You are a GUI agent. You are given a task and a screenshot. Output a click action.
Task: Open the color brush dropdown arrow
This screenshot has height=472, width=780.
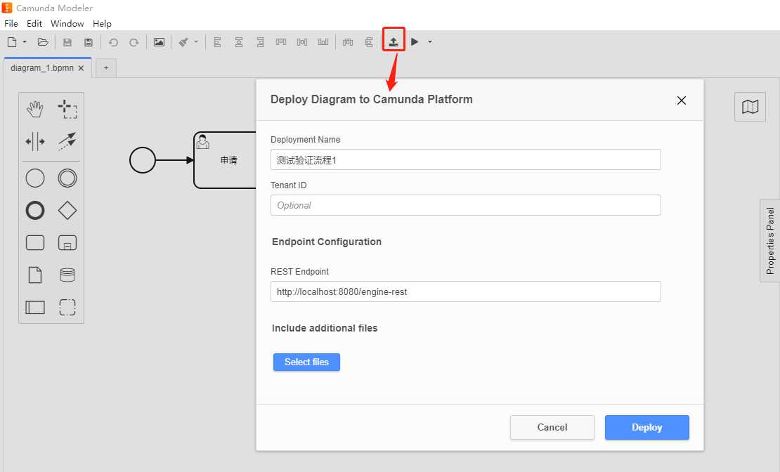pyautogui.click(x=196, y=42)
